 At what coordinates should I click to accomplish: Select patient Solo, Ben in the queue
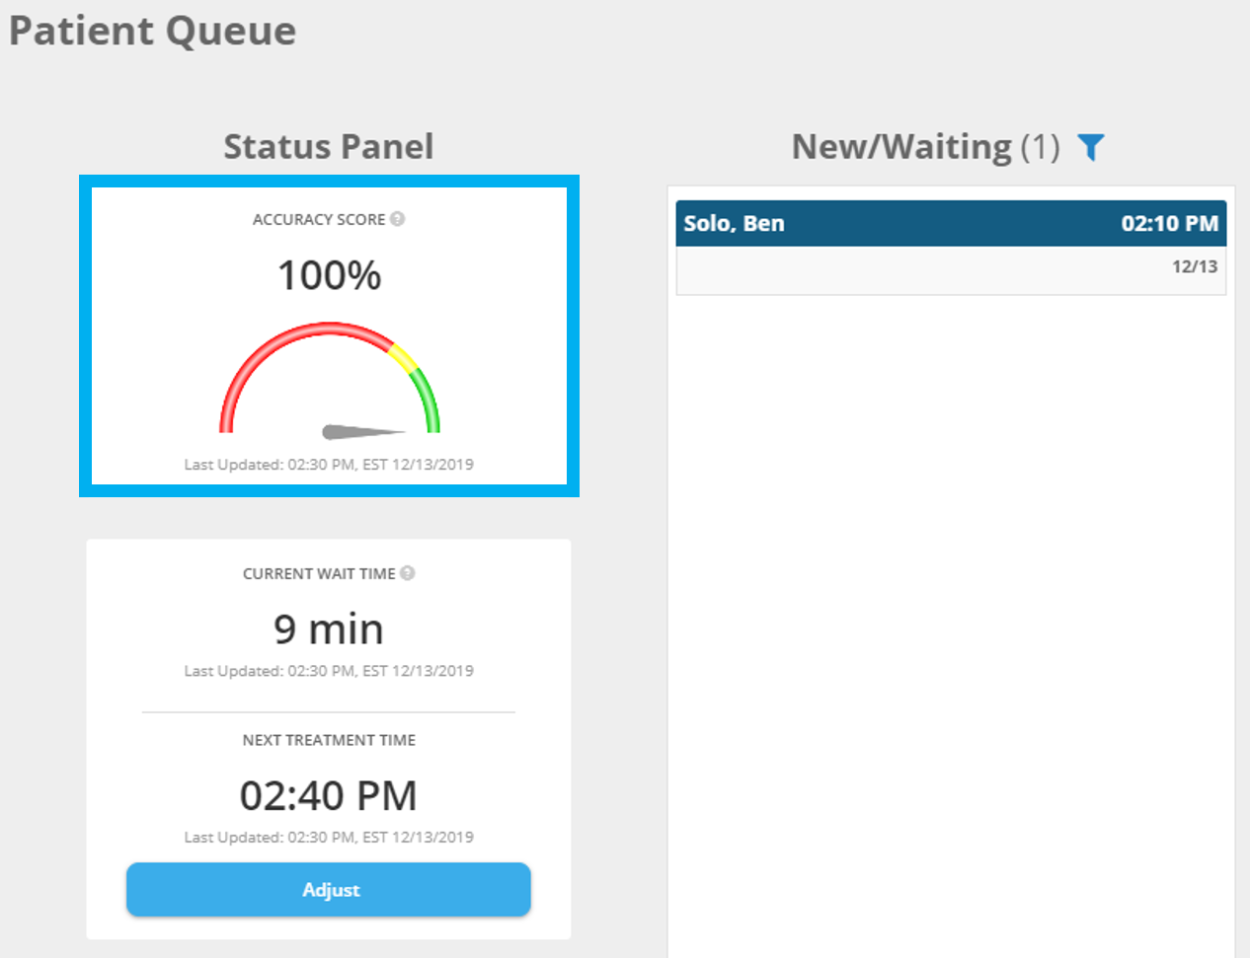tap(734, 224)
